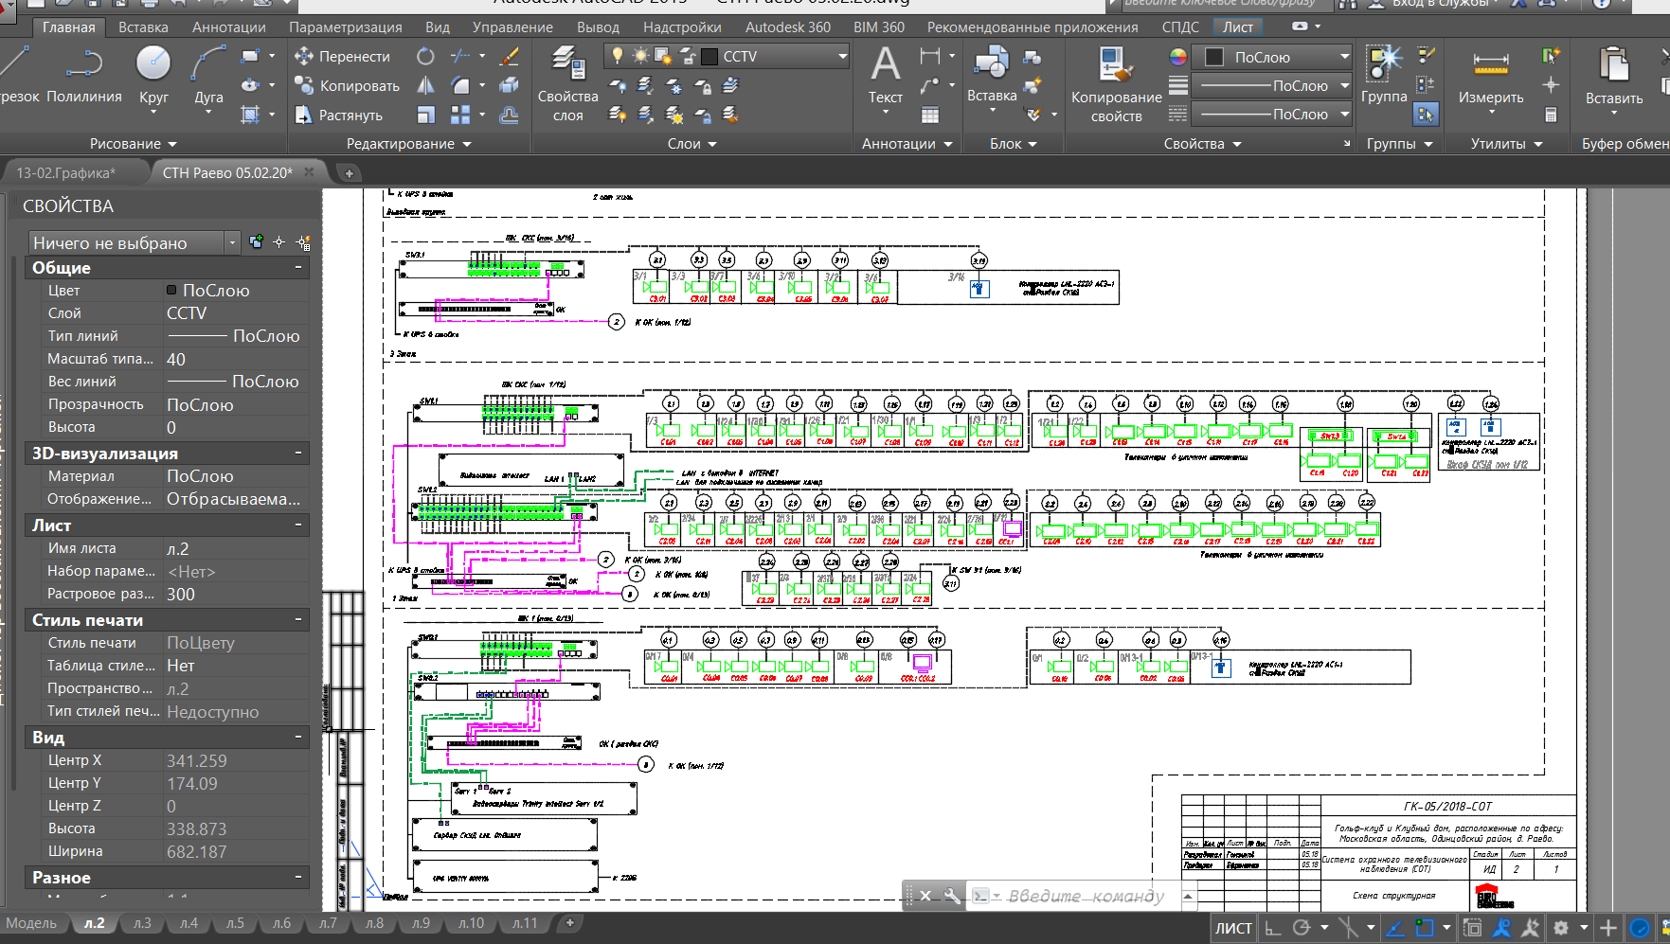Open the ПоСлою color dropdown
Image resolution: width=1670 pixels, height=944 pixels.
[1271, 57]
